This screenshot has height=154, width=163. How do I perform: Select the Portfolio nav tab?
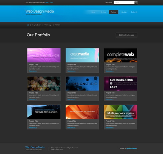(x=113, y=12)
